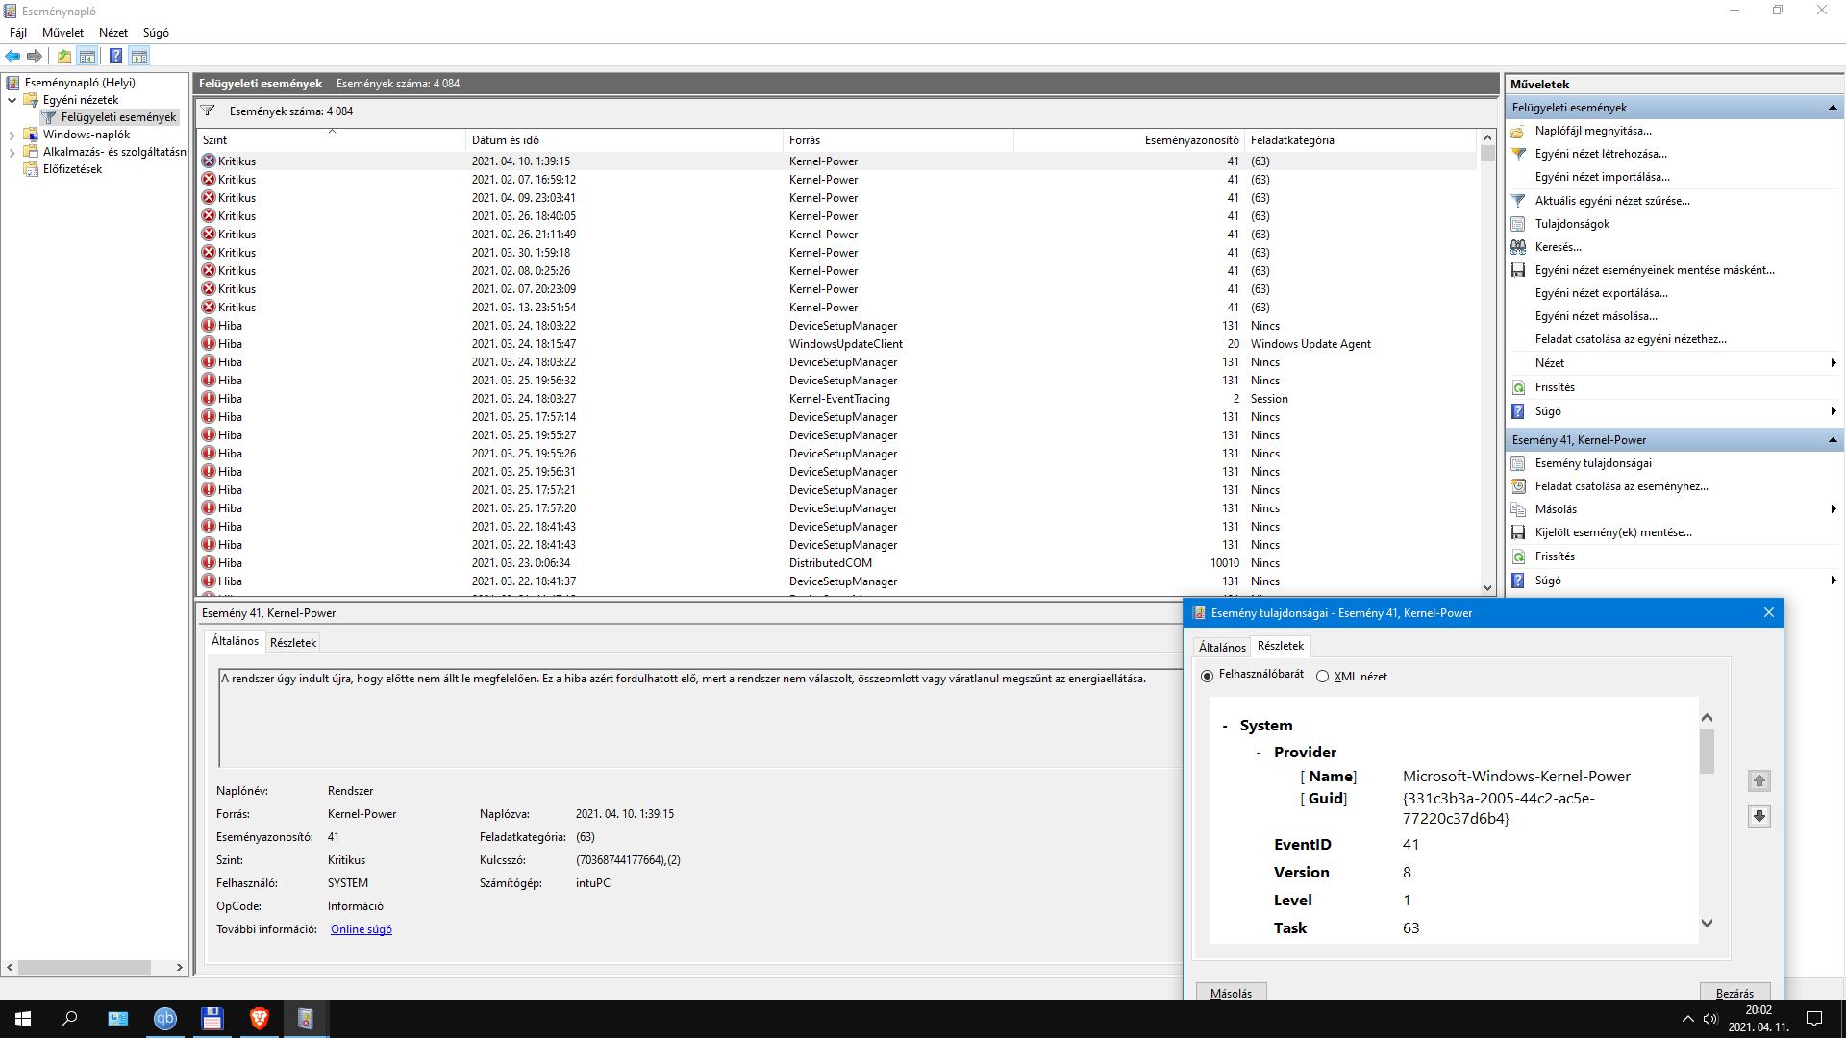This screenshot has height=1038, width=1846.
Task: Open Brave browser from taskbar
Action: tap(259, 1019)
